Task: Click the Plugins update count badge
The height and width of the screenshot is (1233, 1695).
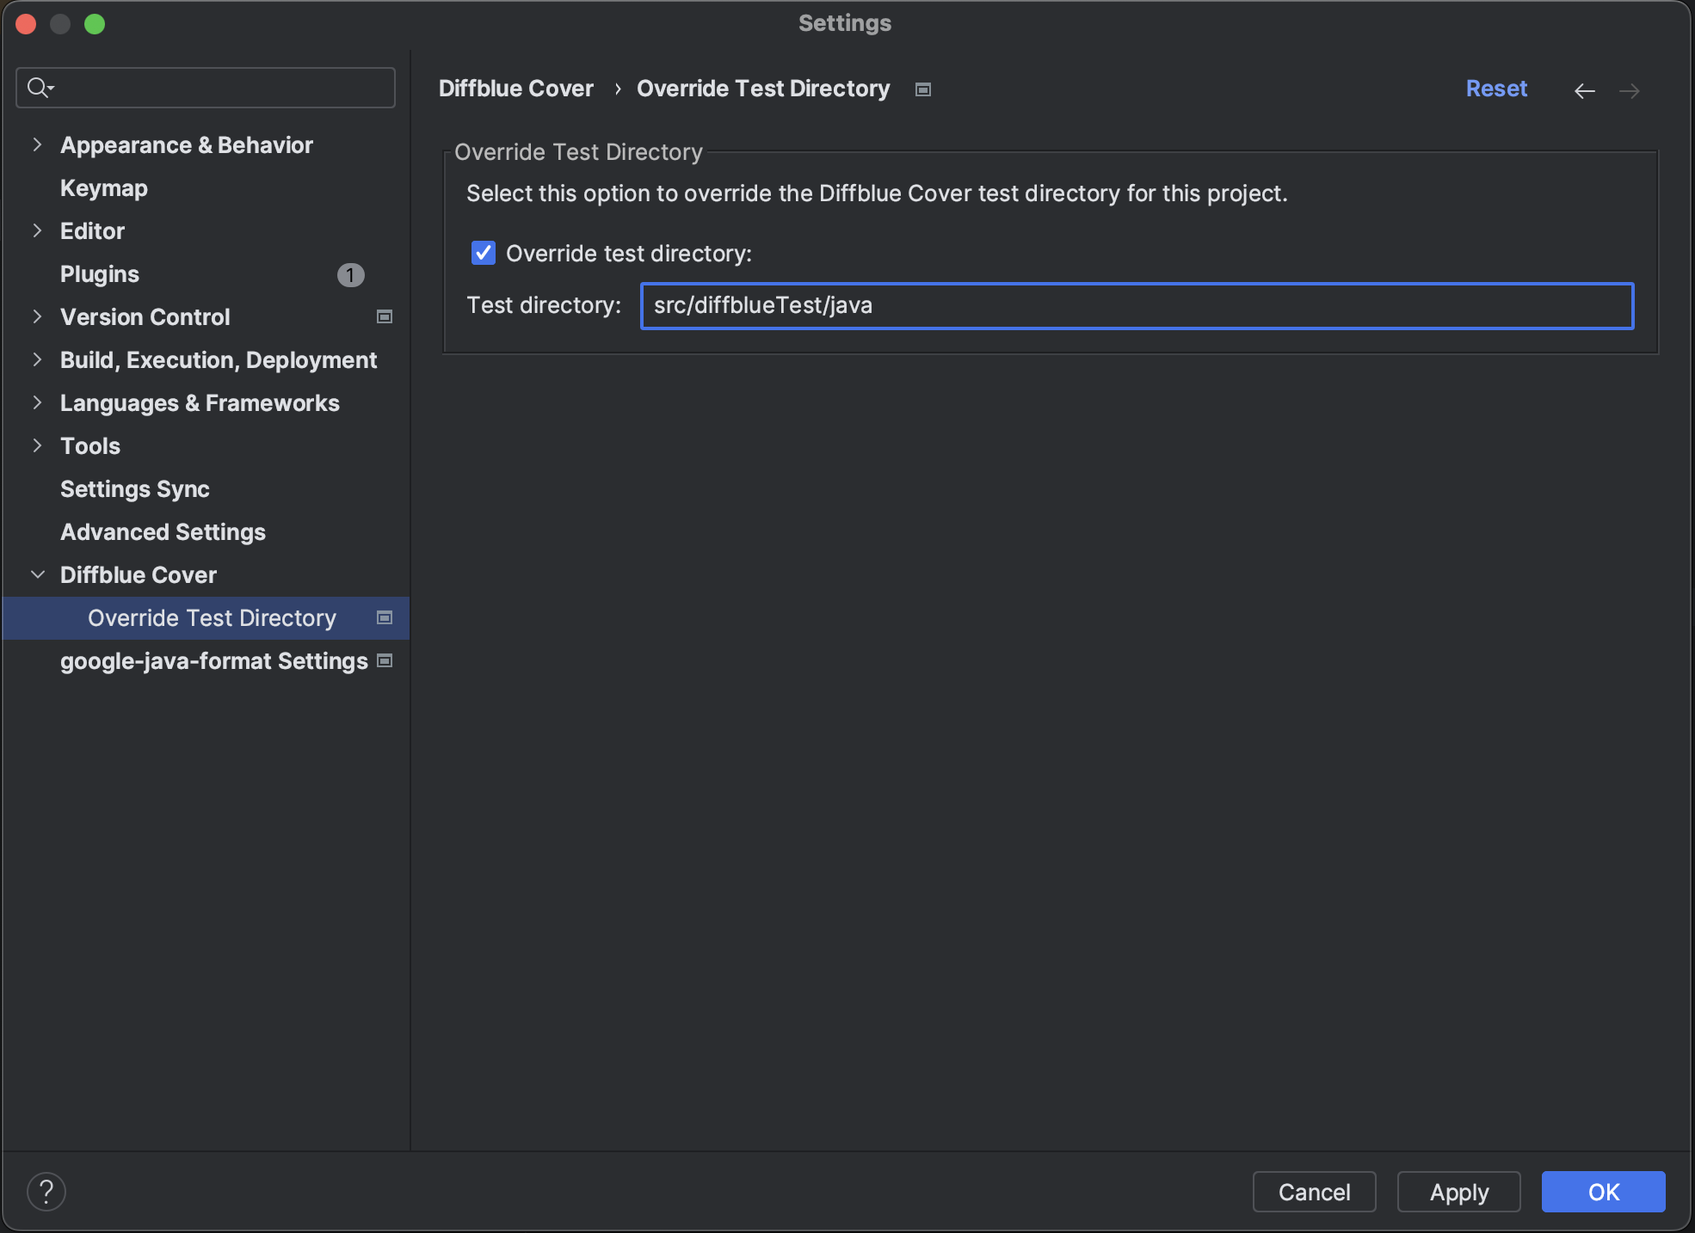Action: tap(350, 275)
